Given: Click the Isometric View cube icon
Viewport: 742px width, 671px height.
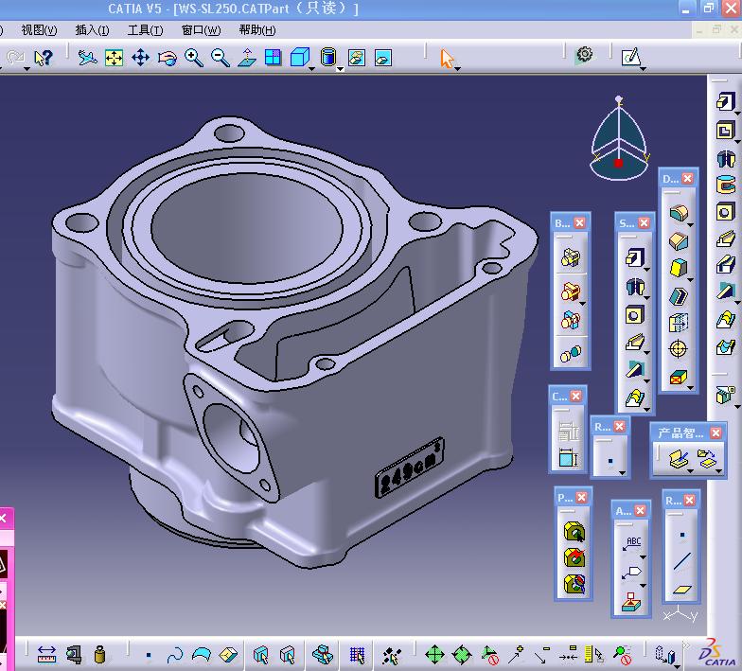Looking at the screenshot, I should (299, 57).
